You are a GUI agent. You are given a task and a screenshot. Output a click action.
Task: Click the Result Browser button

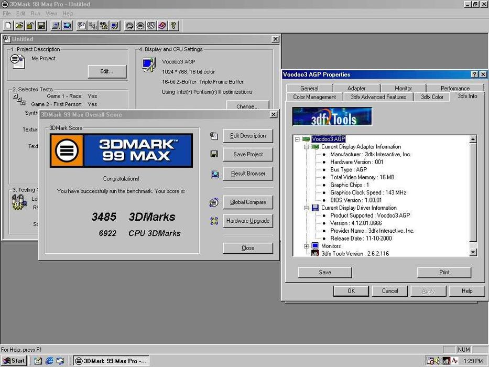[248, 174]
